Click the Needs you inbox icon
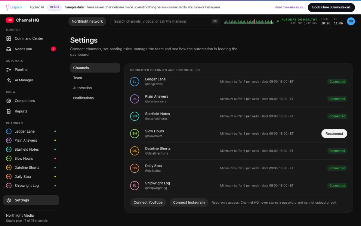361x226 pixels. tap(9, 49)
